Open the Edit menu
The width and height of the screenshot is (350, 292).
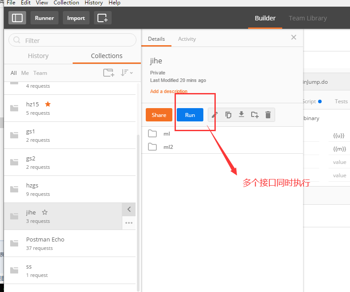pos(26,3)
